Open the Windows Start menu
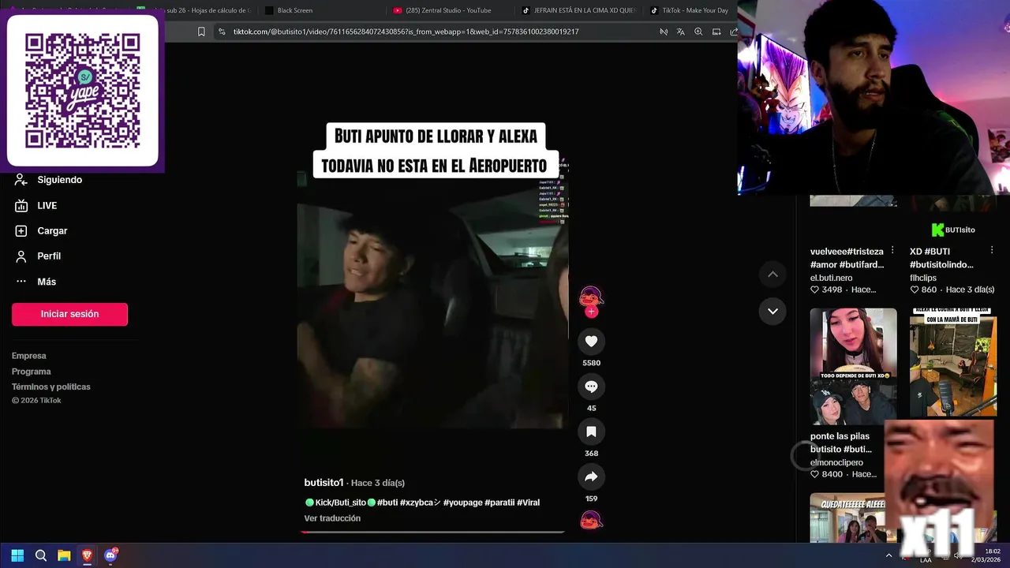The height and width of the screenshot is (568, 1010). click(x=17, y=555)
